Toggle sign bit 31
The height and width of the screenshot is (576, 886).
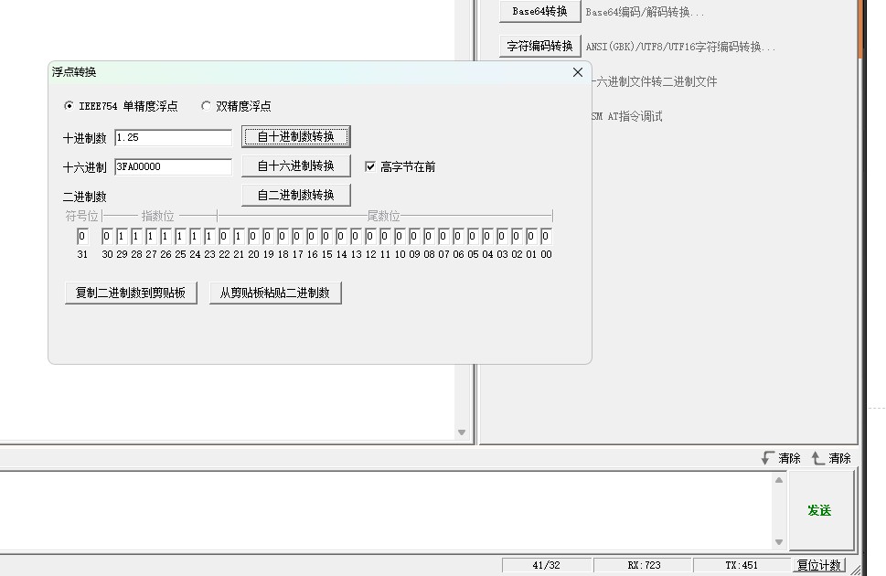point(82,236)
